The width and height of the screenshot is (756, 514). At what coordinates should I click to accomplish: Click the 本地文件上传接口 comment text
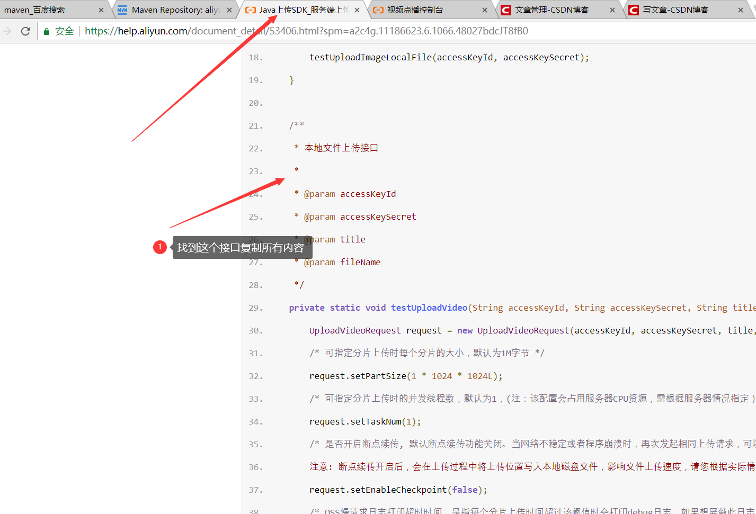[342, 148]
